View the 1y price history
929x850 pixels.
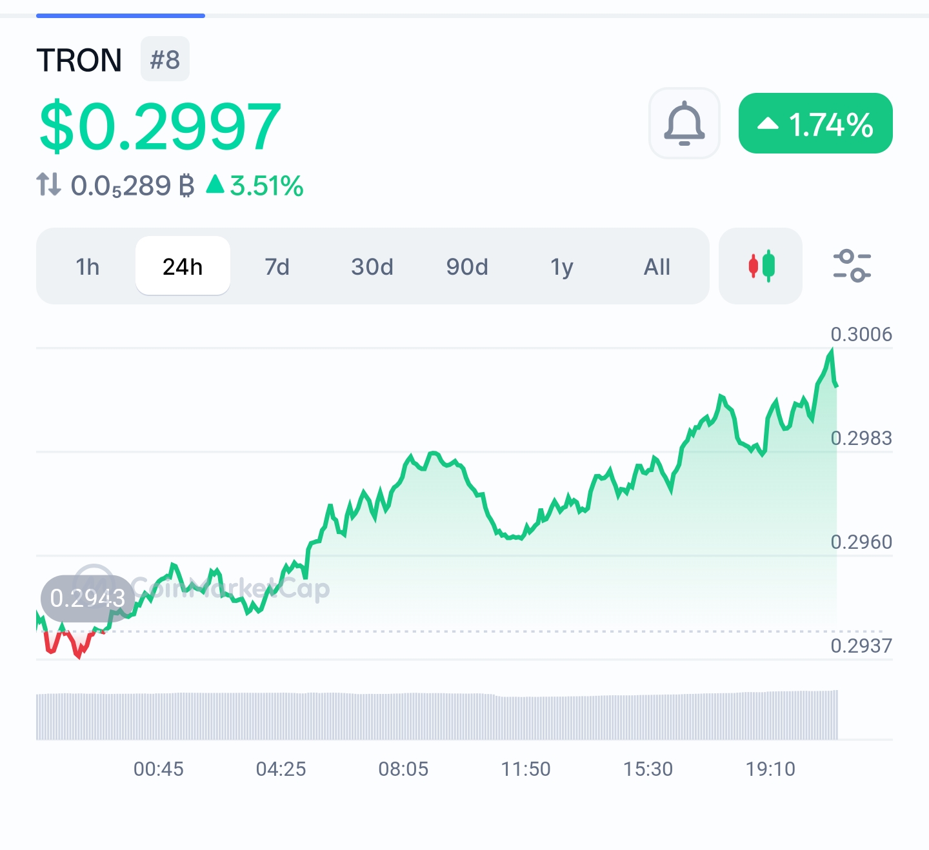(562, 266)
